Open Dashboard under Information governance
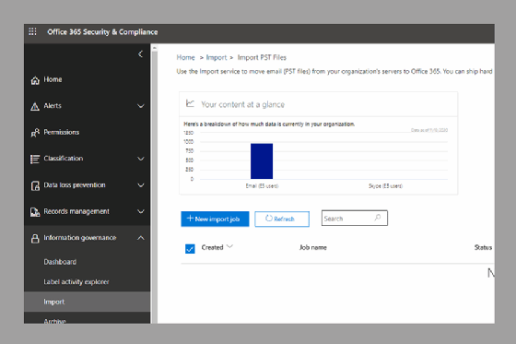 tap(60, 262)
